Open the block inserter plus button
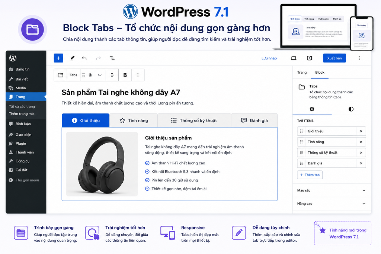Image resolution: width=381 pixels, height=254 pixels. [x=58, y=58]
